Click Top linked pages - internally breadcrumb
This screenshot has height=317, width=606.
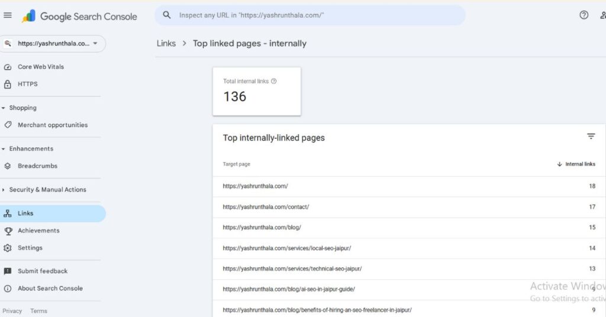coord(250,43)
